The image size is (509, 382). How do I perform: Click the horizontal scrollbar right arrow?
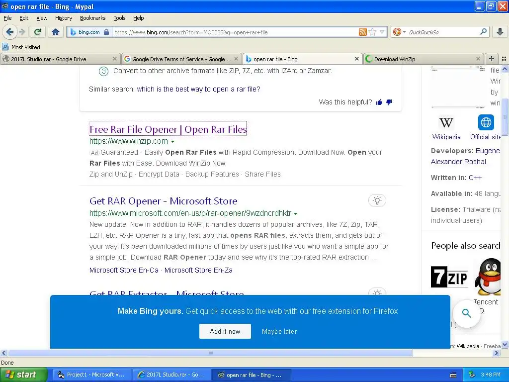(x=496, y=353)
